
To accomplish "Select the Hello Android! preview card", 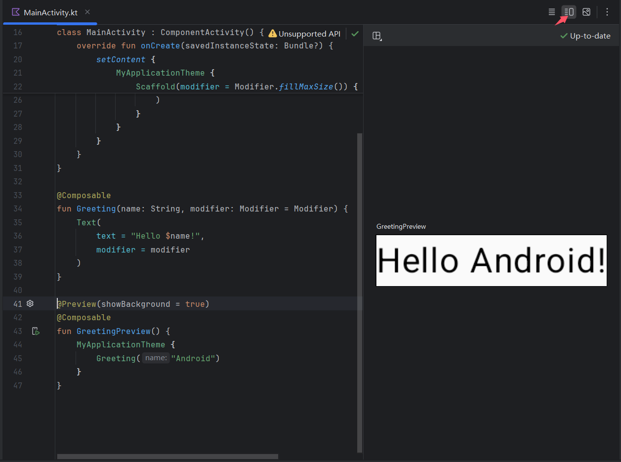I will point(492,260).
